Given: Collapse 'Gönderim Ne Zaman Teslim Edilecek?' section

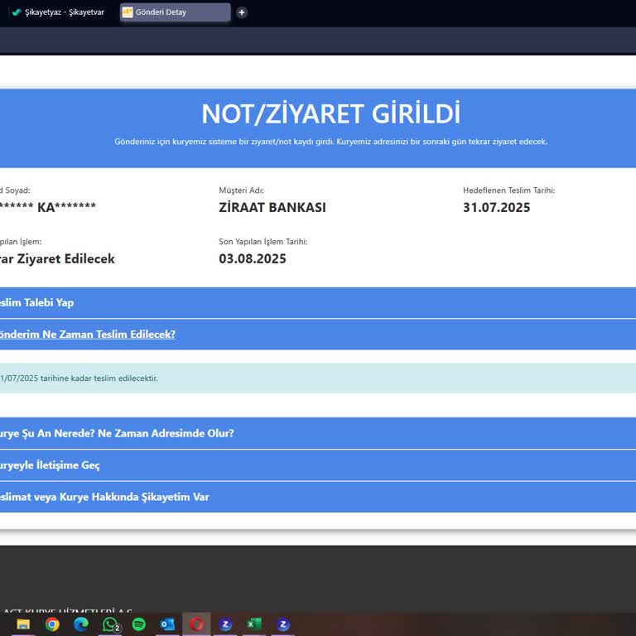Looking at the screenshot, I should 318,335.
